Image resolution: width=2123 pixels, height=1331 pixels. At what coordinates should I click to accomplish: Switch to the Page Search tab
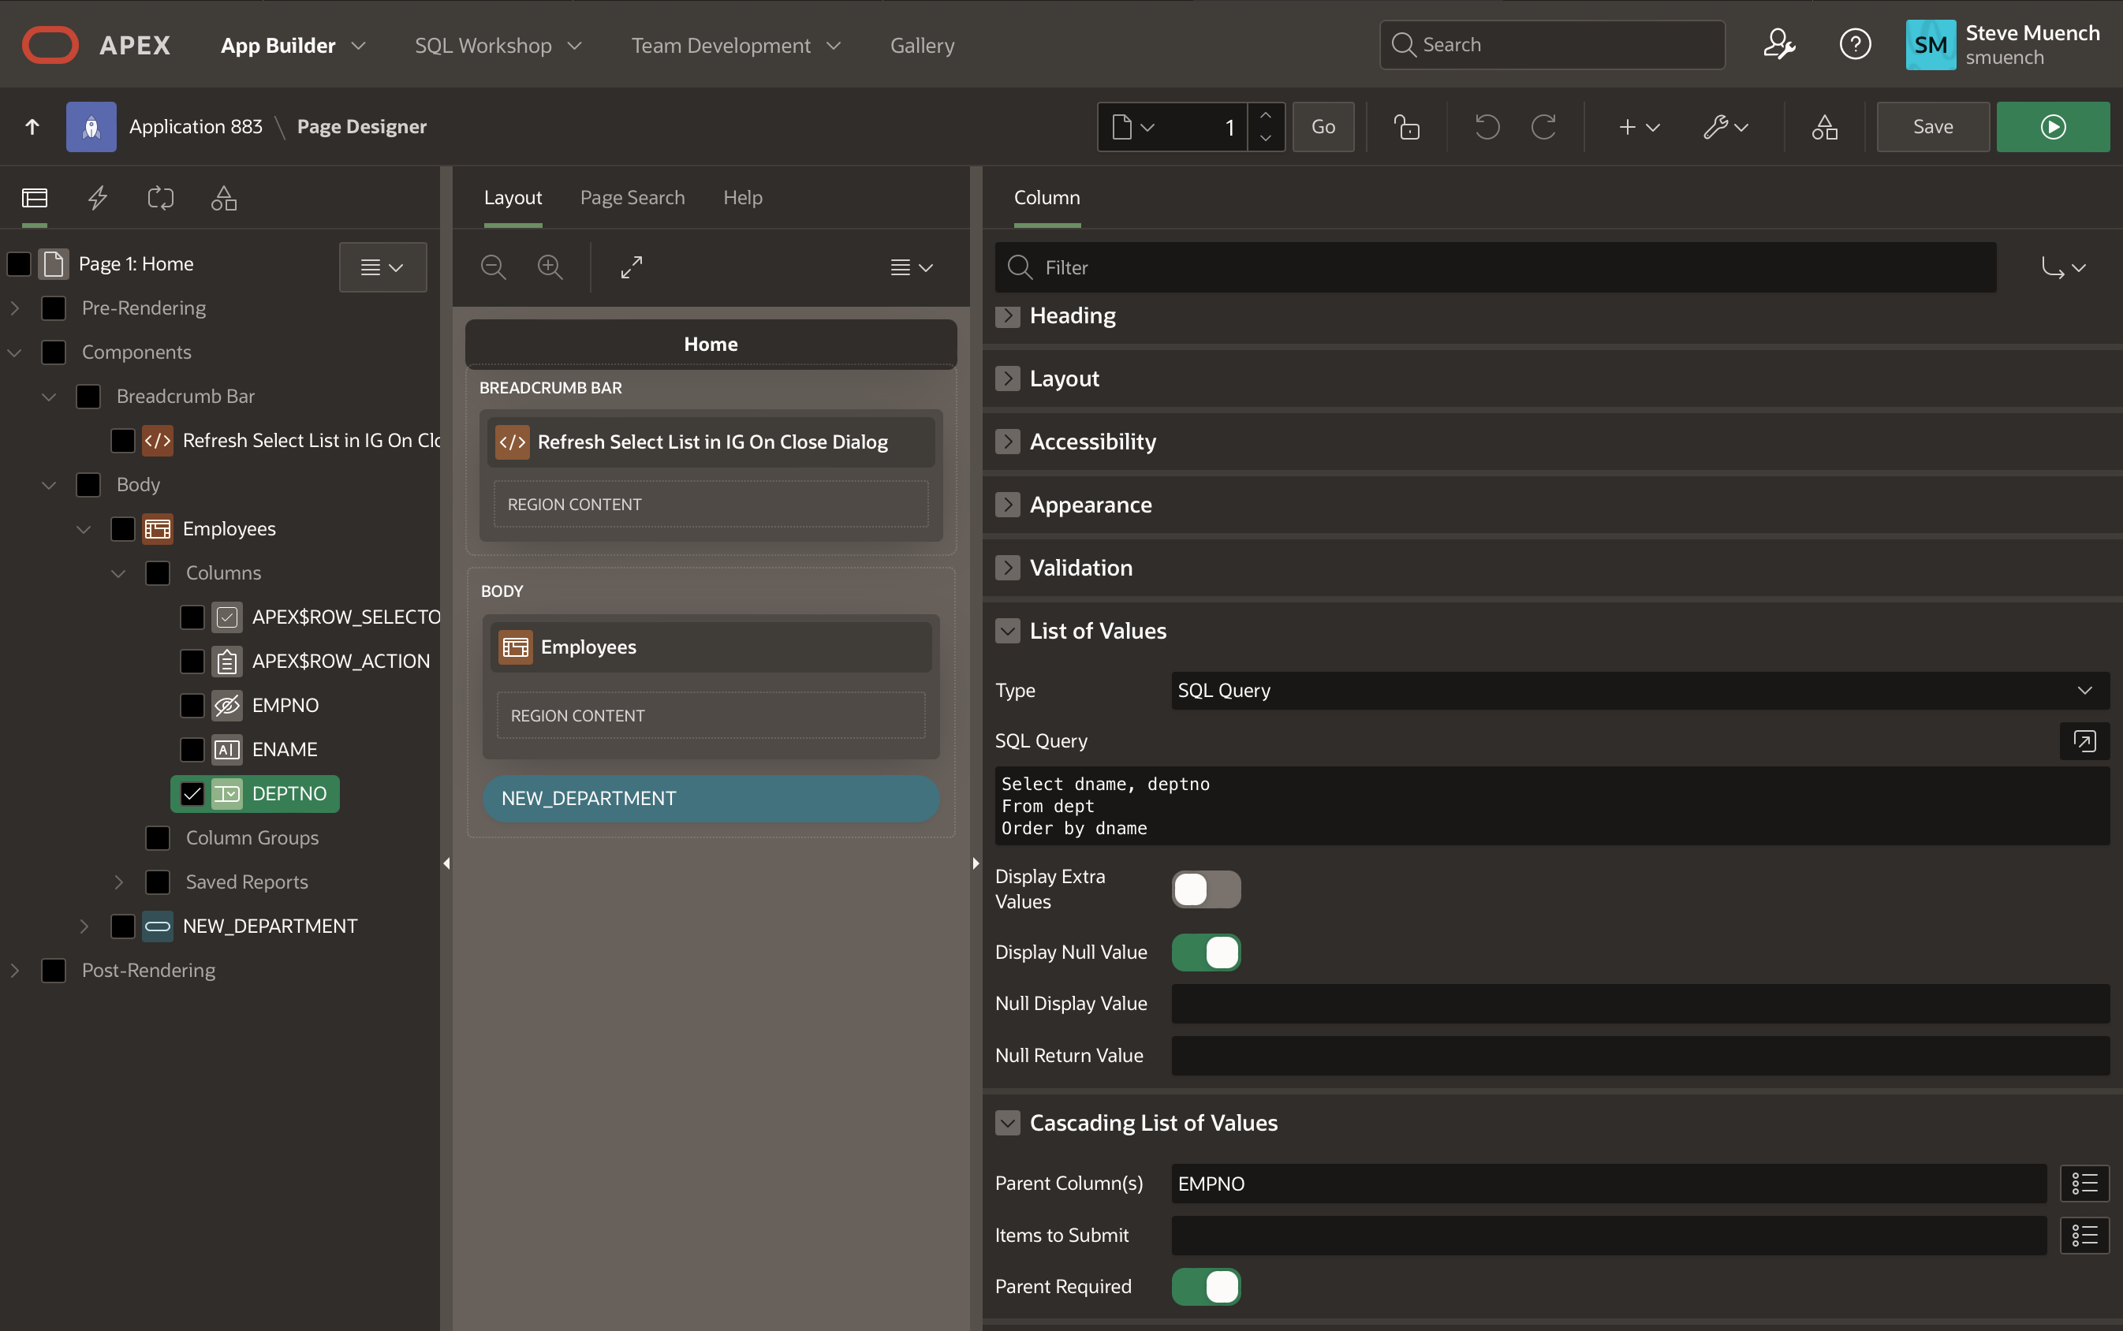click(632, 197)
